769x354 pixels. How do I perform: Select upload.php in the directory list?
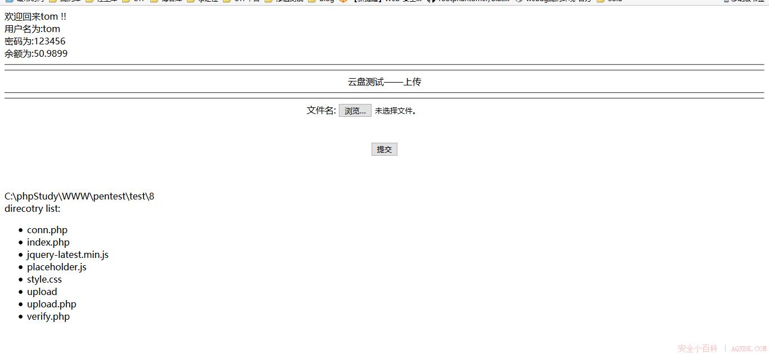click(x=52, y=305)
